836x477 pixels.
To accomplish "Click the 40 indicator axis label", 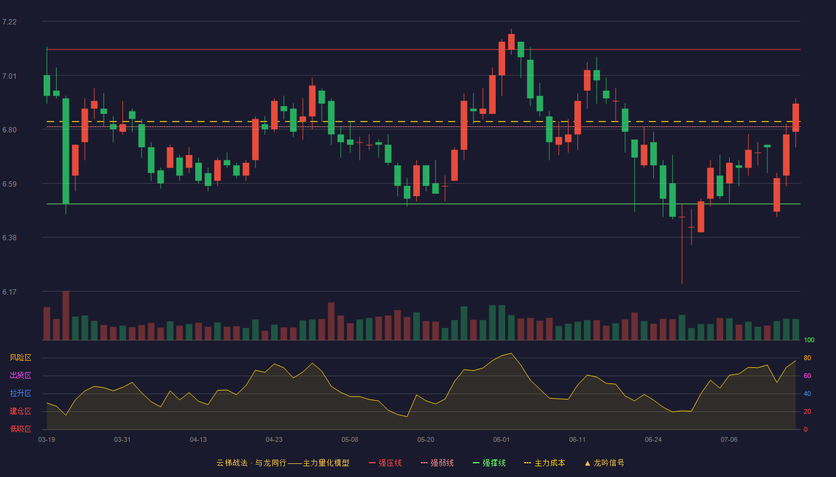I will [x=807, y=394].
